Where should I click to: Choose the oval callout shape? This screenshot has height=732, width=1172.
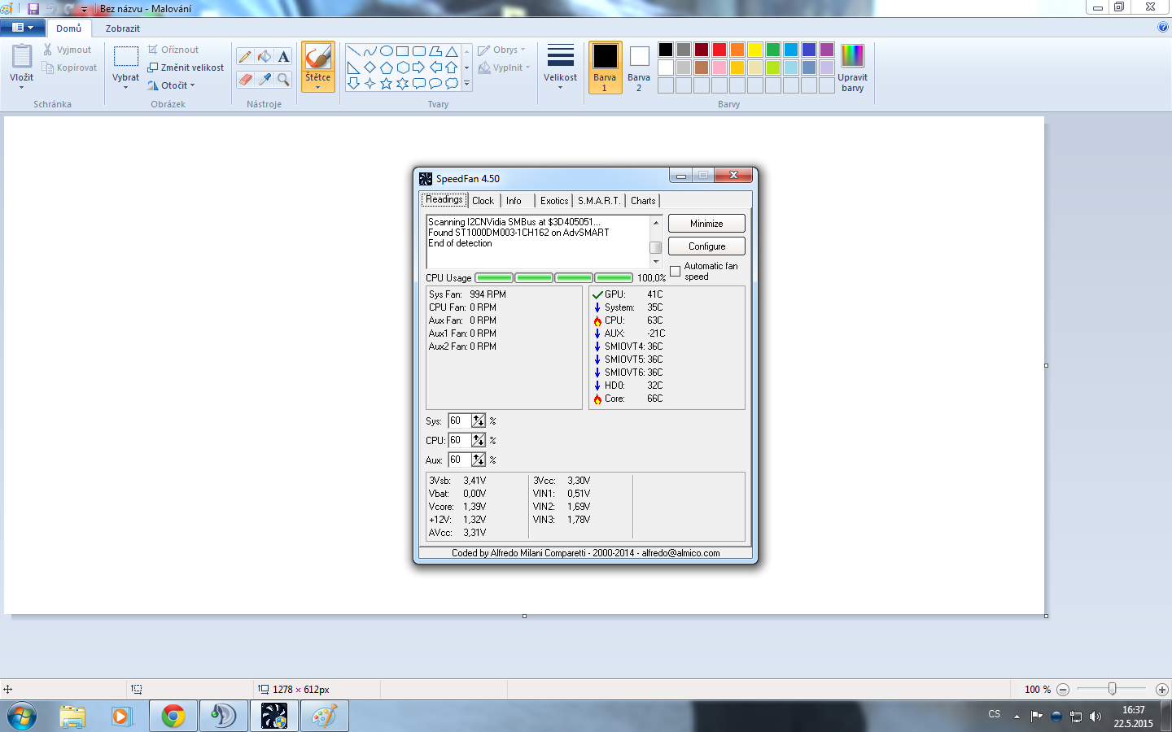[x=435, y=83]
